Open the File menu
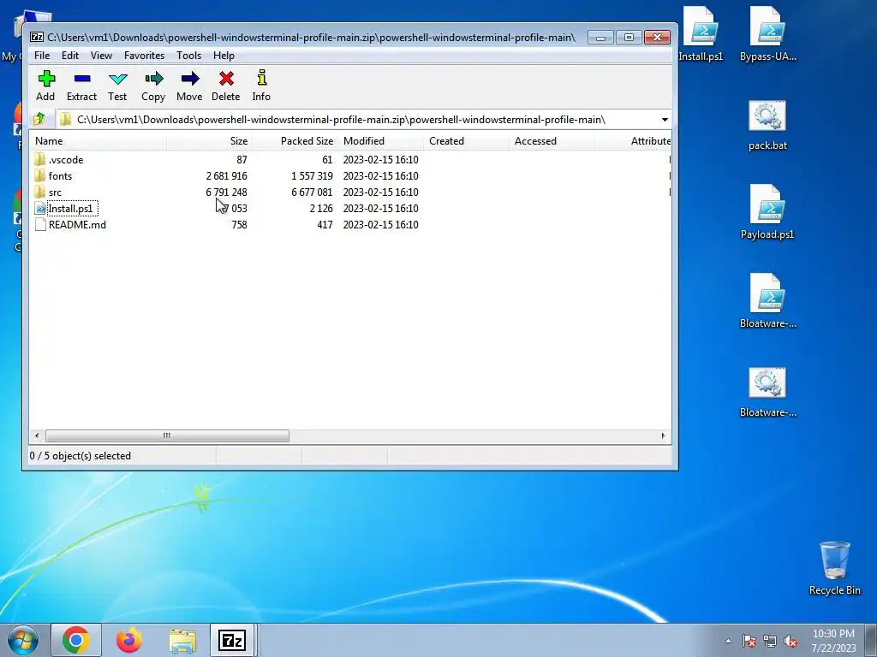The height and width of the screenshot is (657, 877). tap(42, 56)
